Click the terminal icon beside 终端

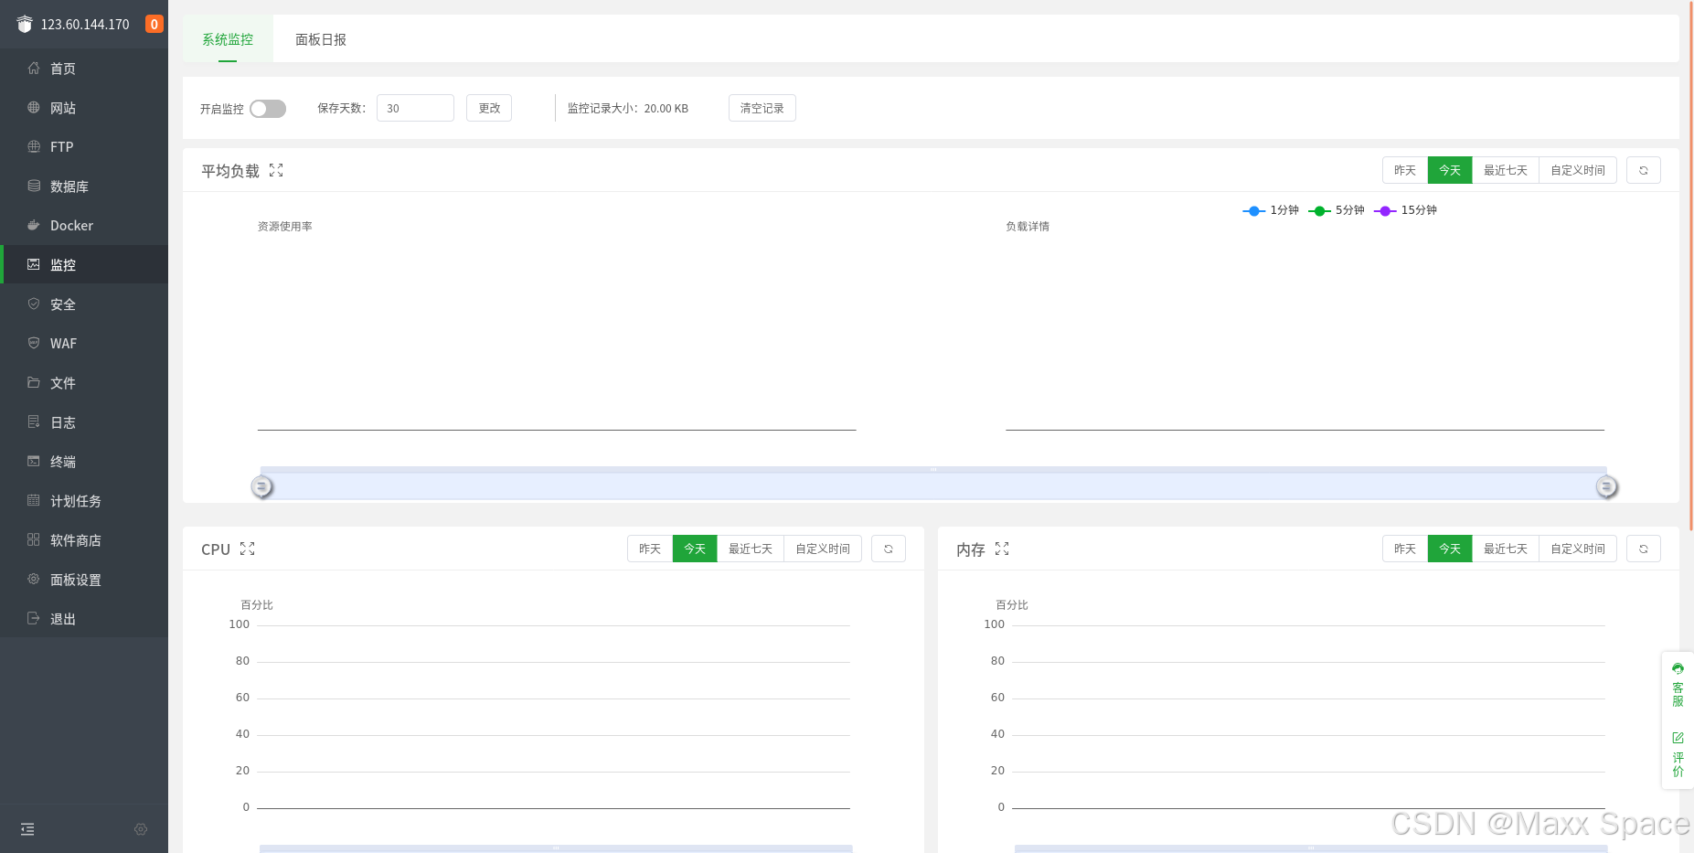(x=34, y=461)
